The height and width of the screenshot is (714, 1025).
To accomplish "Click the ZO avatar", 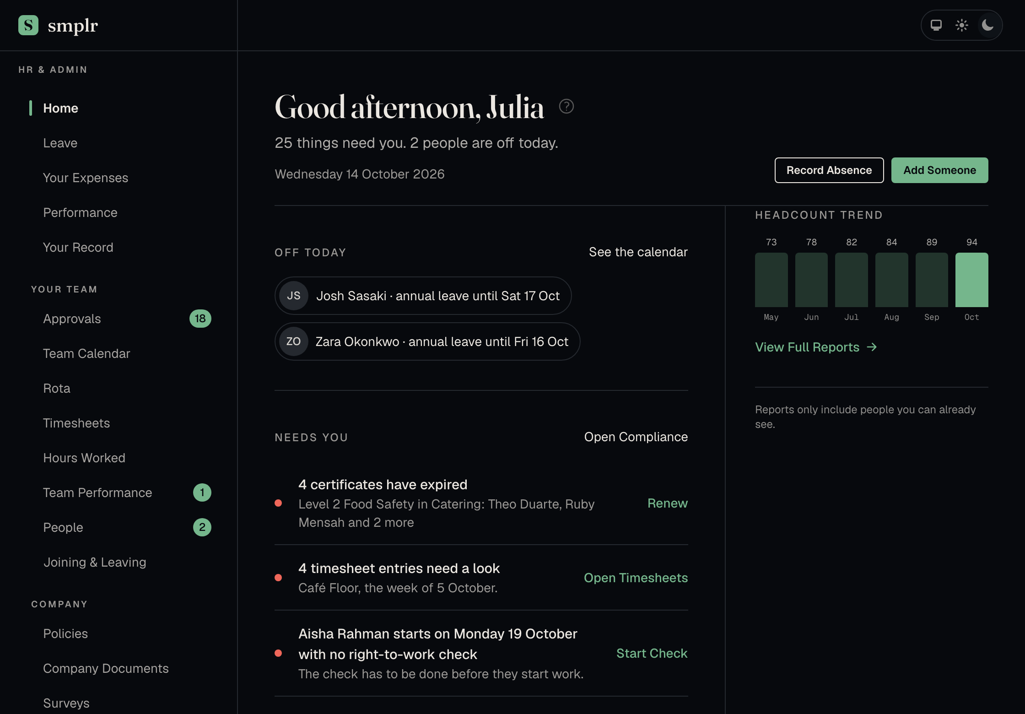I will [294, 341].
